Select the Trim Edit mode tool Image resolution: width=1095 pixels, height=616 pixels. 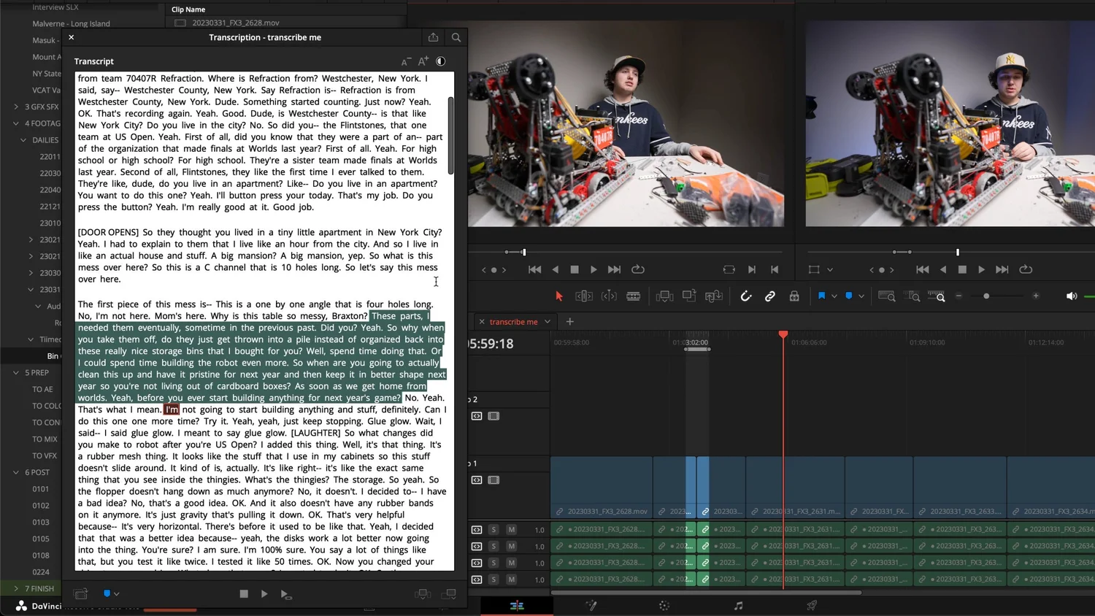point(583,296)
